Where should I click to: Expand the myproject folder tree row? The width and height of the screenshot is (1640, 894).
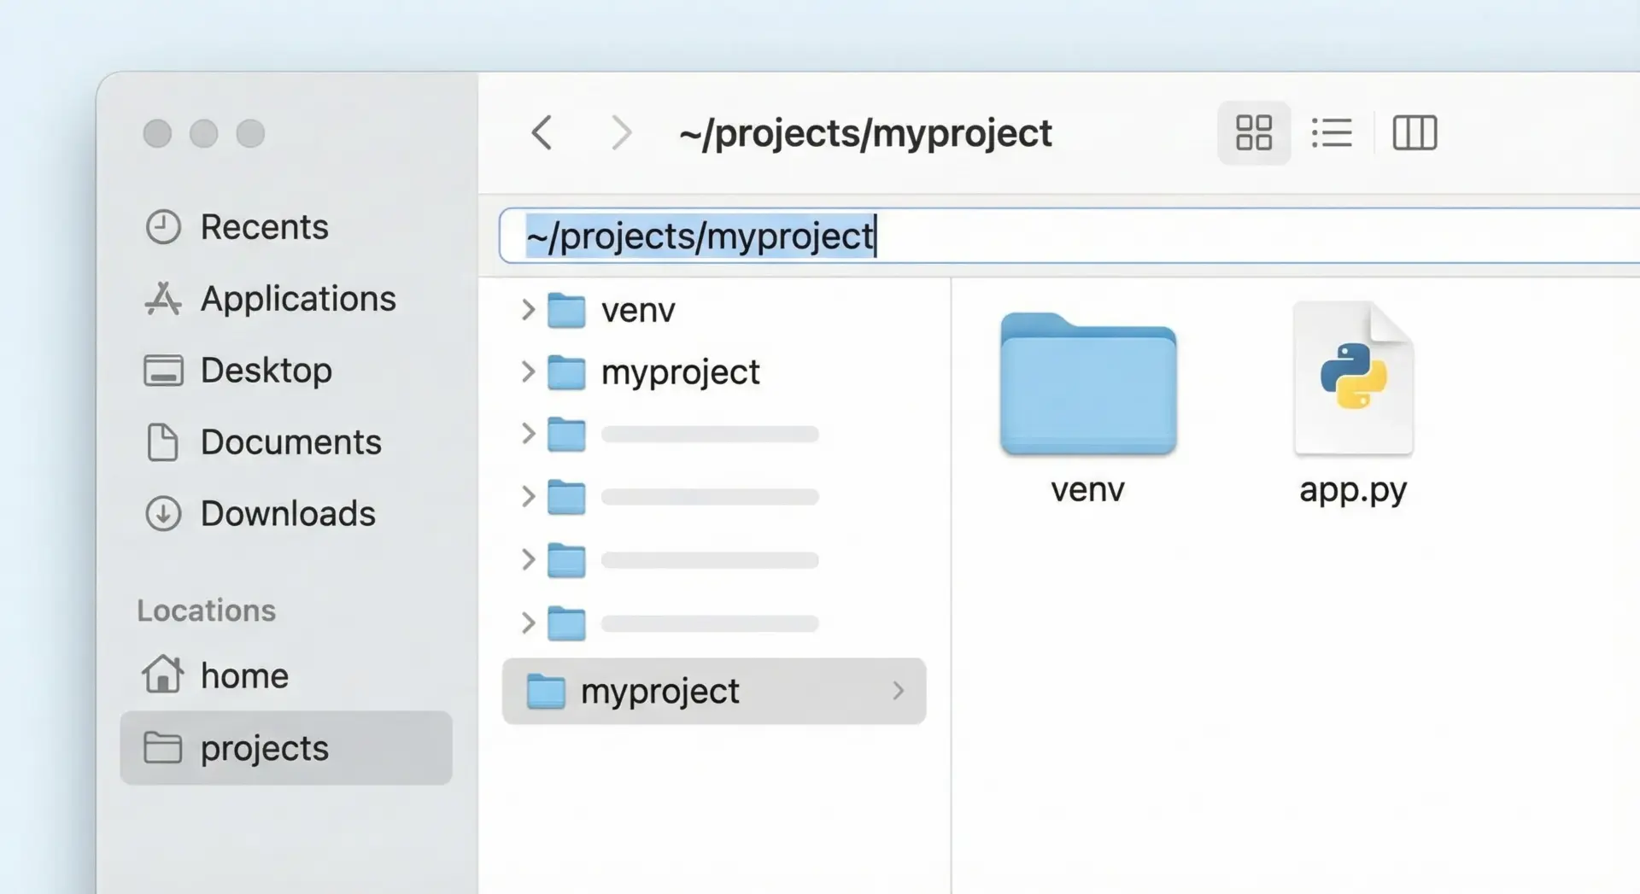point(528,371)
